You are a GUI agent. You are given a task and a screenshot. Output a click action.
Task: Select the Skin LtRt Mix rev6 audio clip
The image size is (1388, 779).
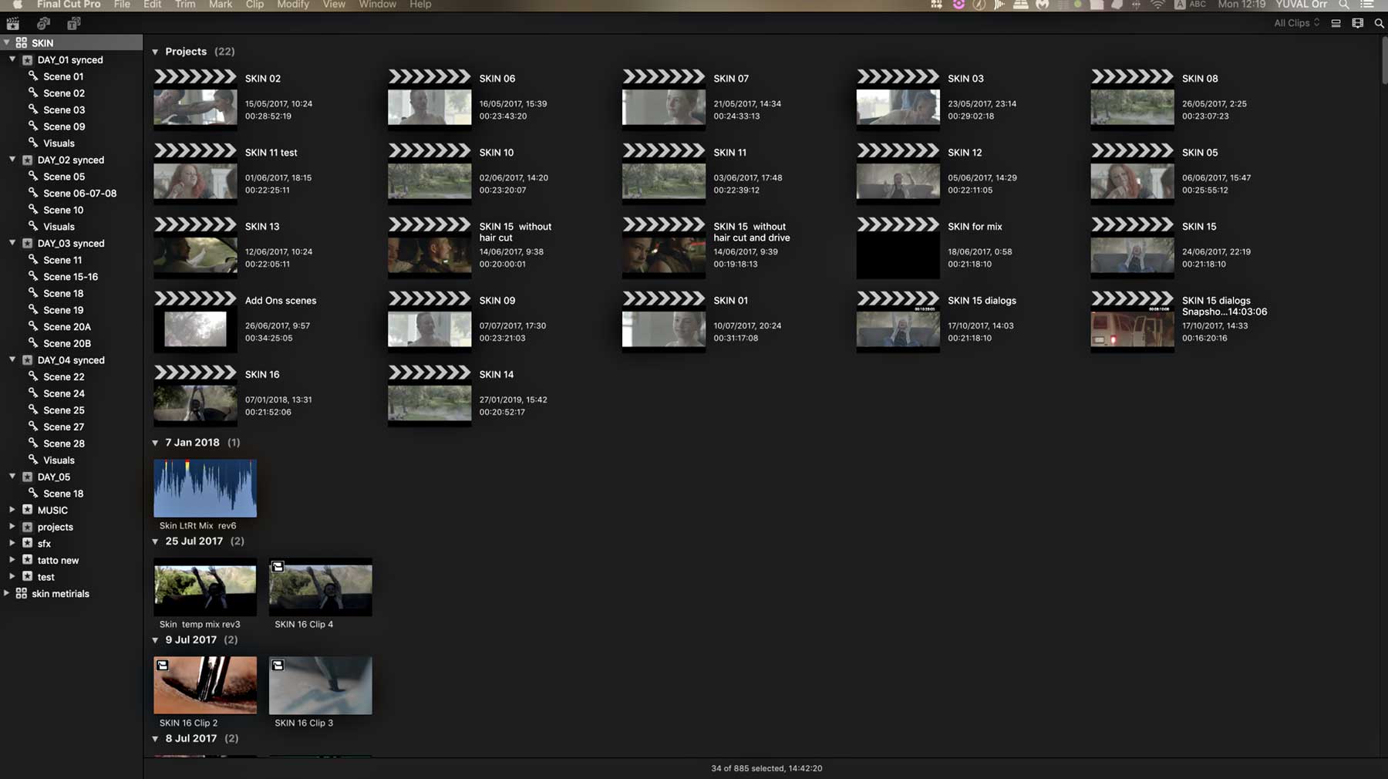(205, 488)
